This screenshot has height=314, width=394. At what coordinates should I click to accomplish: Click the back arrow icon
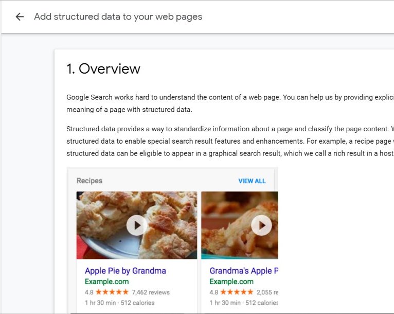point(20,16)
